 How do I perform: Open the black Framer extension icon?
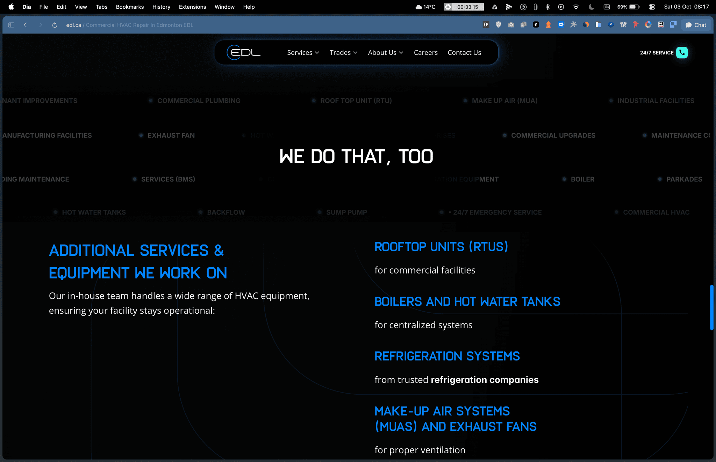point(536,25)
